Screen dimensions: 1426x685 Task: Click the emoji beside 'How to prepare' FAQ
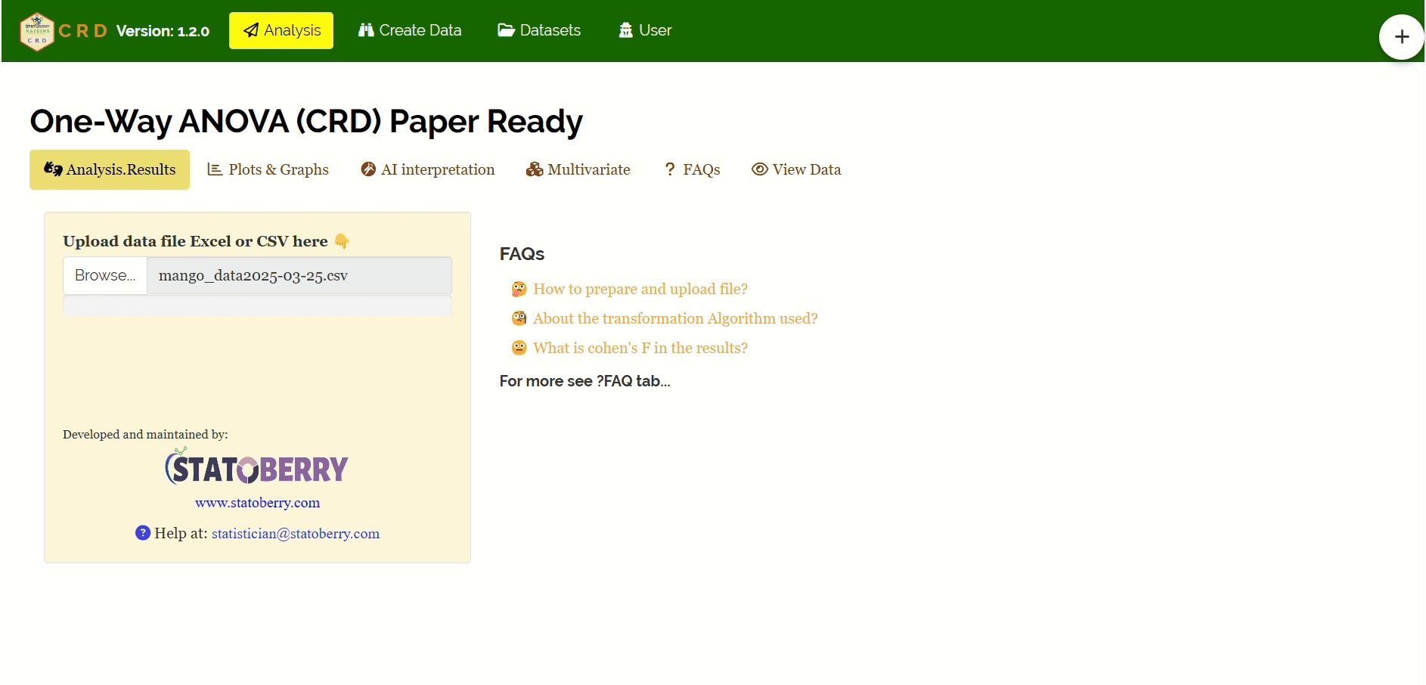[519, 290]
